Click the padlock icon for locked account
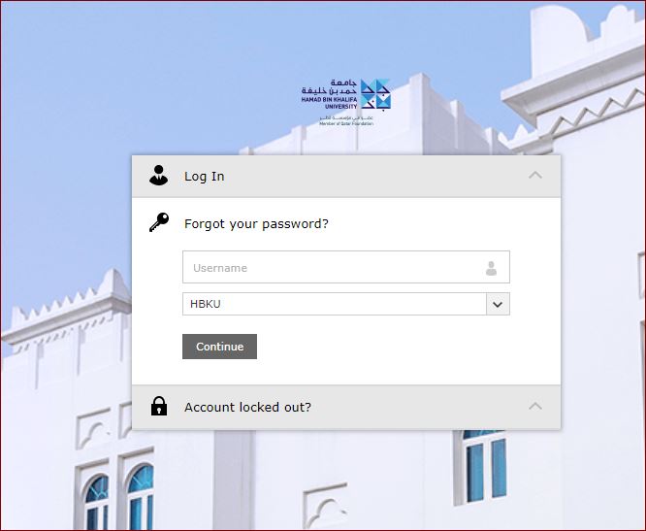The height and width of the screenshot is (531, 646). (159, 406)
